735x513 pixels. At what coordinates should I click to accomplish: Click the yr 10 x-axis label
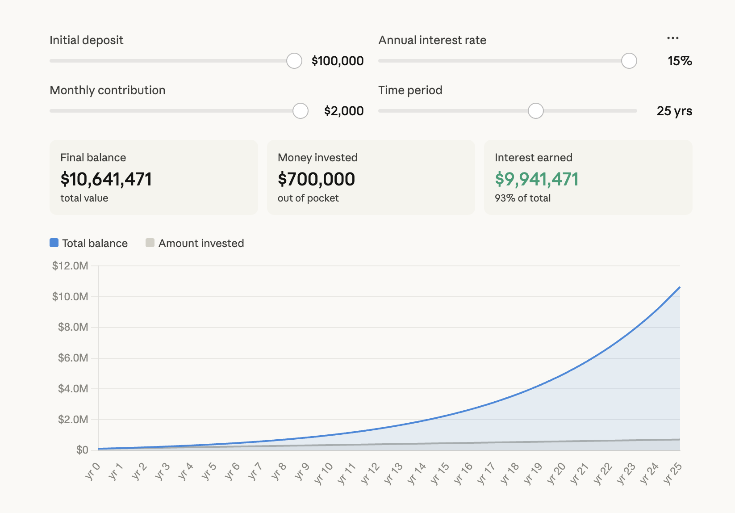point(324,474)
